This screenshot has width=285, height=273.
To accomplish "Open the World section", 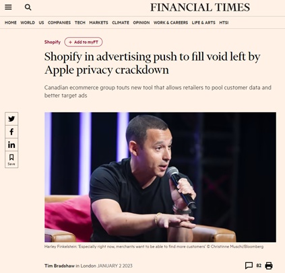I will coord(28,23).
